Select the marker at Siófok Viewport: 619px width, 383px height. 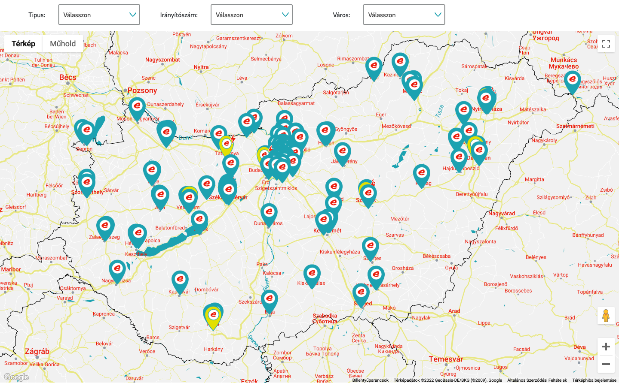coord(199,223)
